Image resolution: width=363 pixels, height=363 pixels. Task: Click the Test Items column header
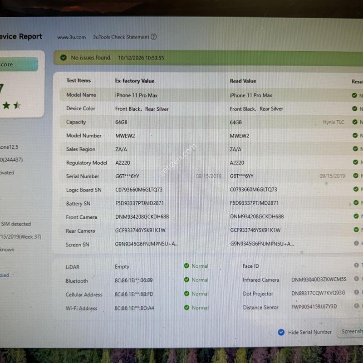pos(78,81)
